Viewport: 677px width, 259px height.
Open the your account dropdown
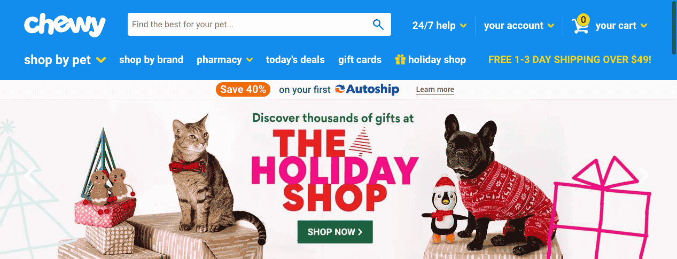[x=518, y=25]
